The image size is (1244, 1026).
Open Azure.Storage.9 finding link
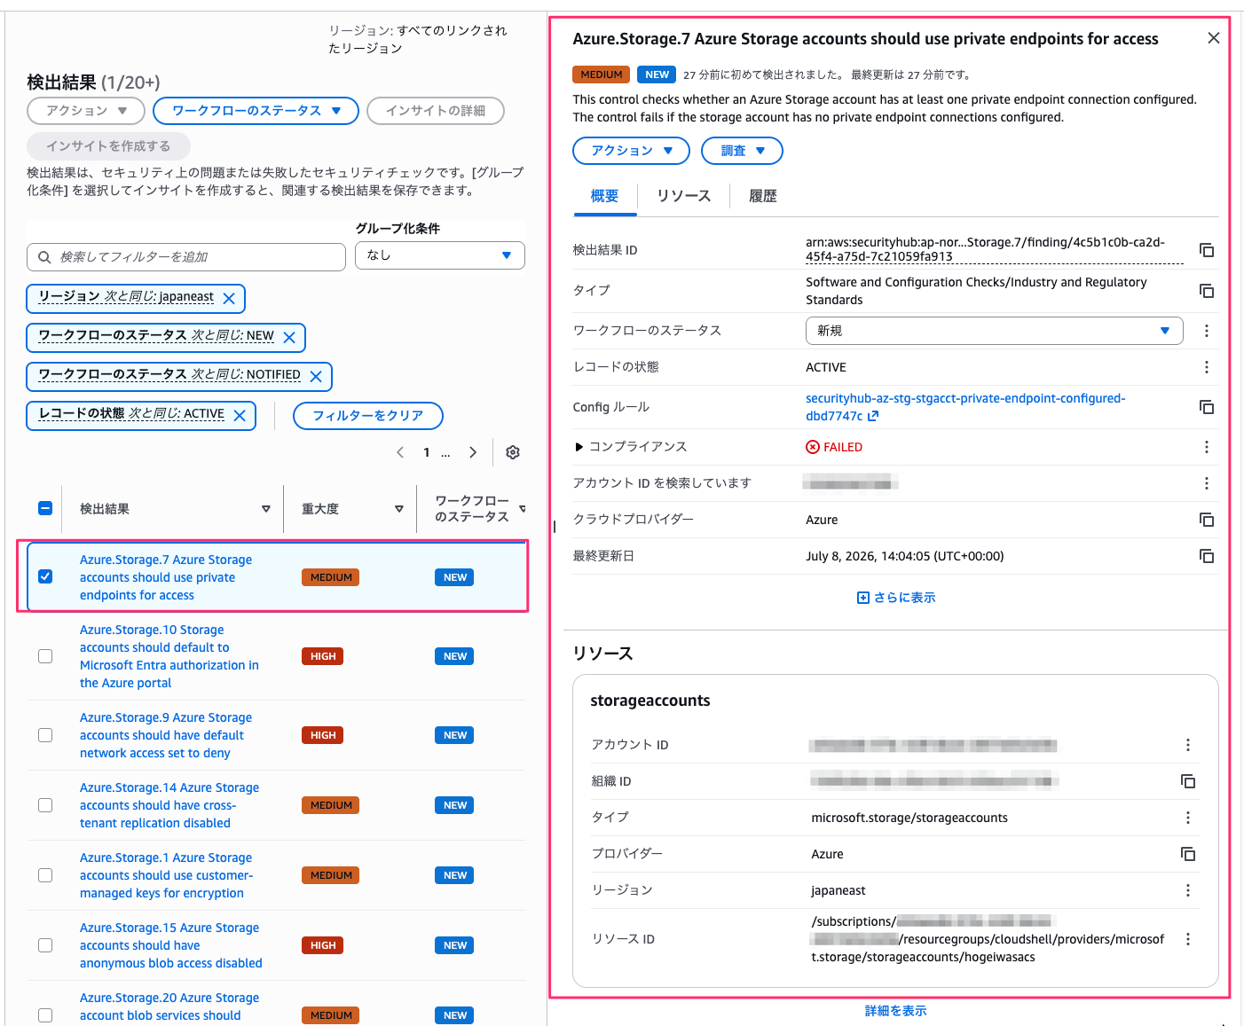point(166,735)
